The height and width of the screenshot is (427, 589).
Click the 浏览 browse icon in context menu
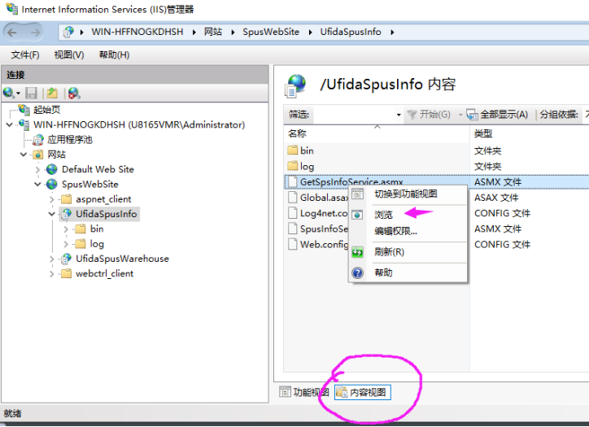click(x=357, y=215)
